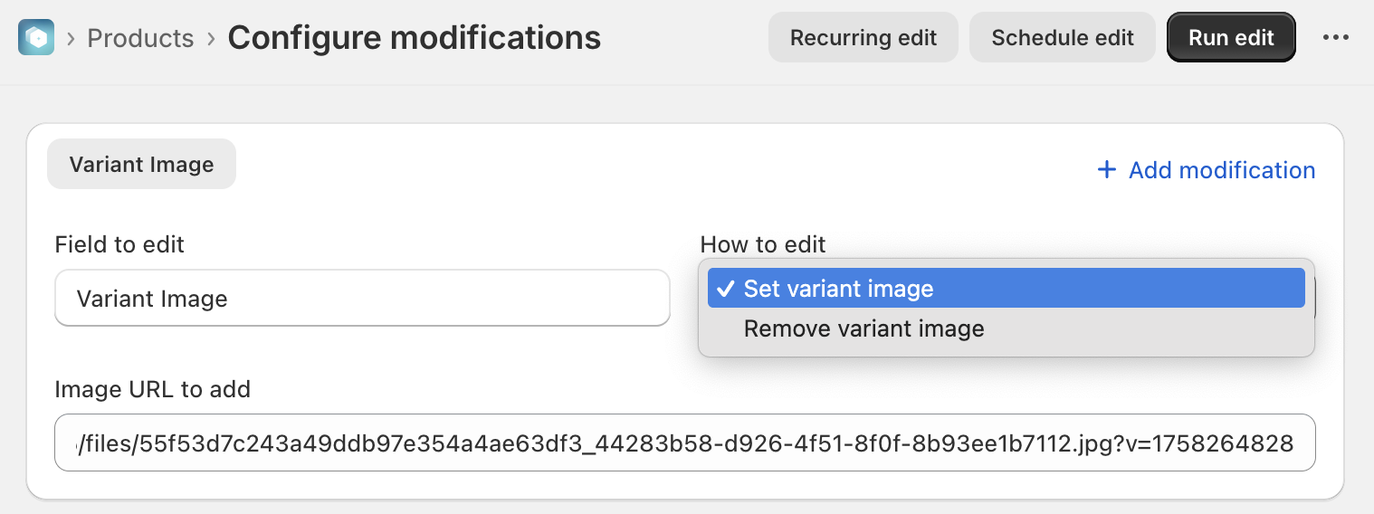Click the breadcrumb chevron before Products

point(71,39)
